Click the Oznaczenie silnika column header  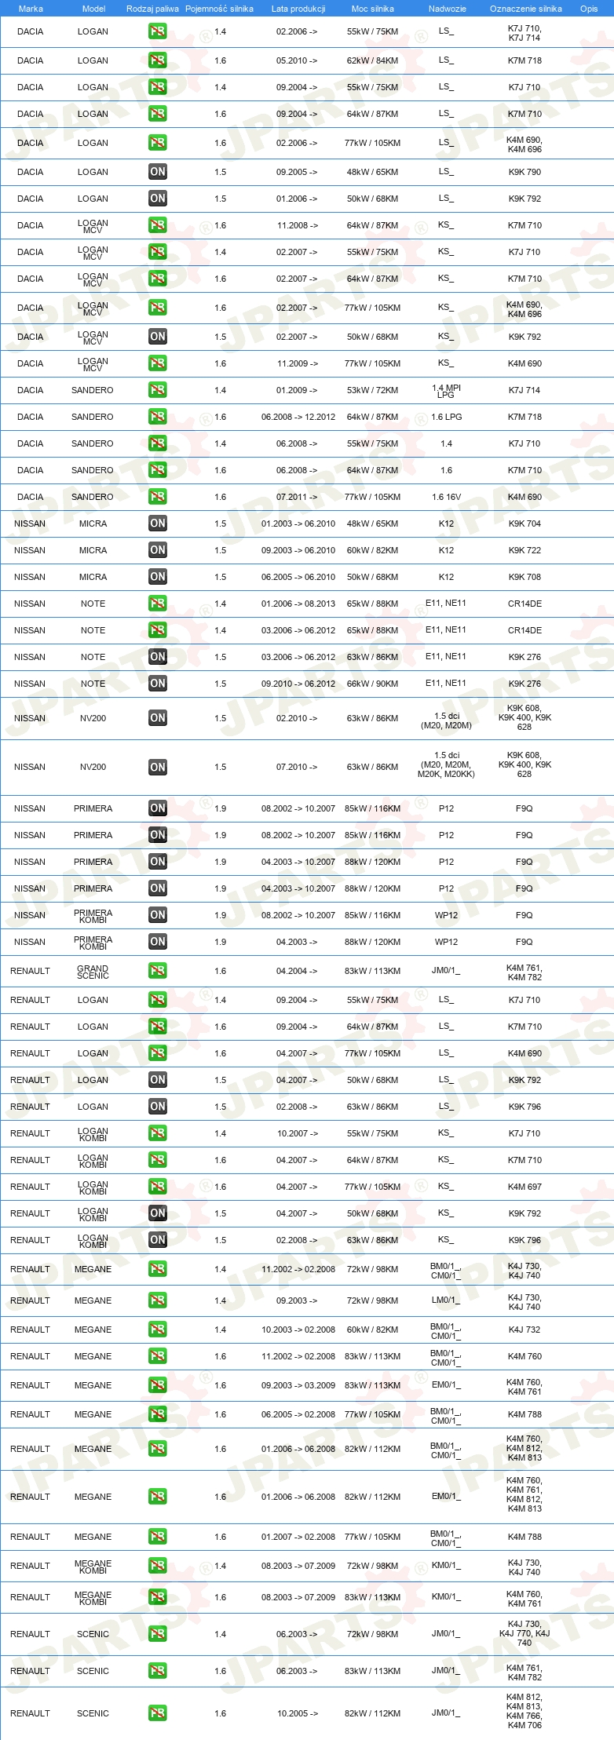(525, 9)
